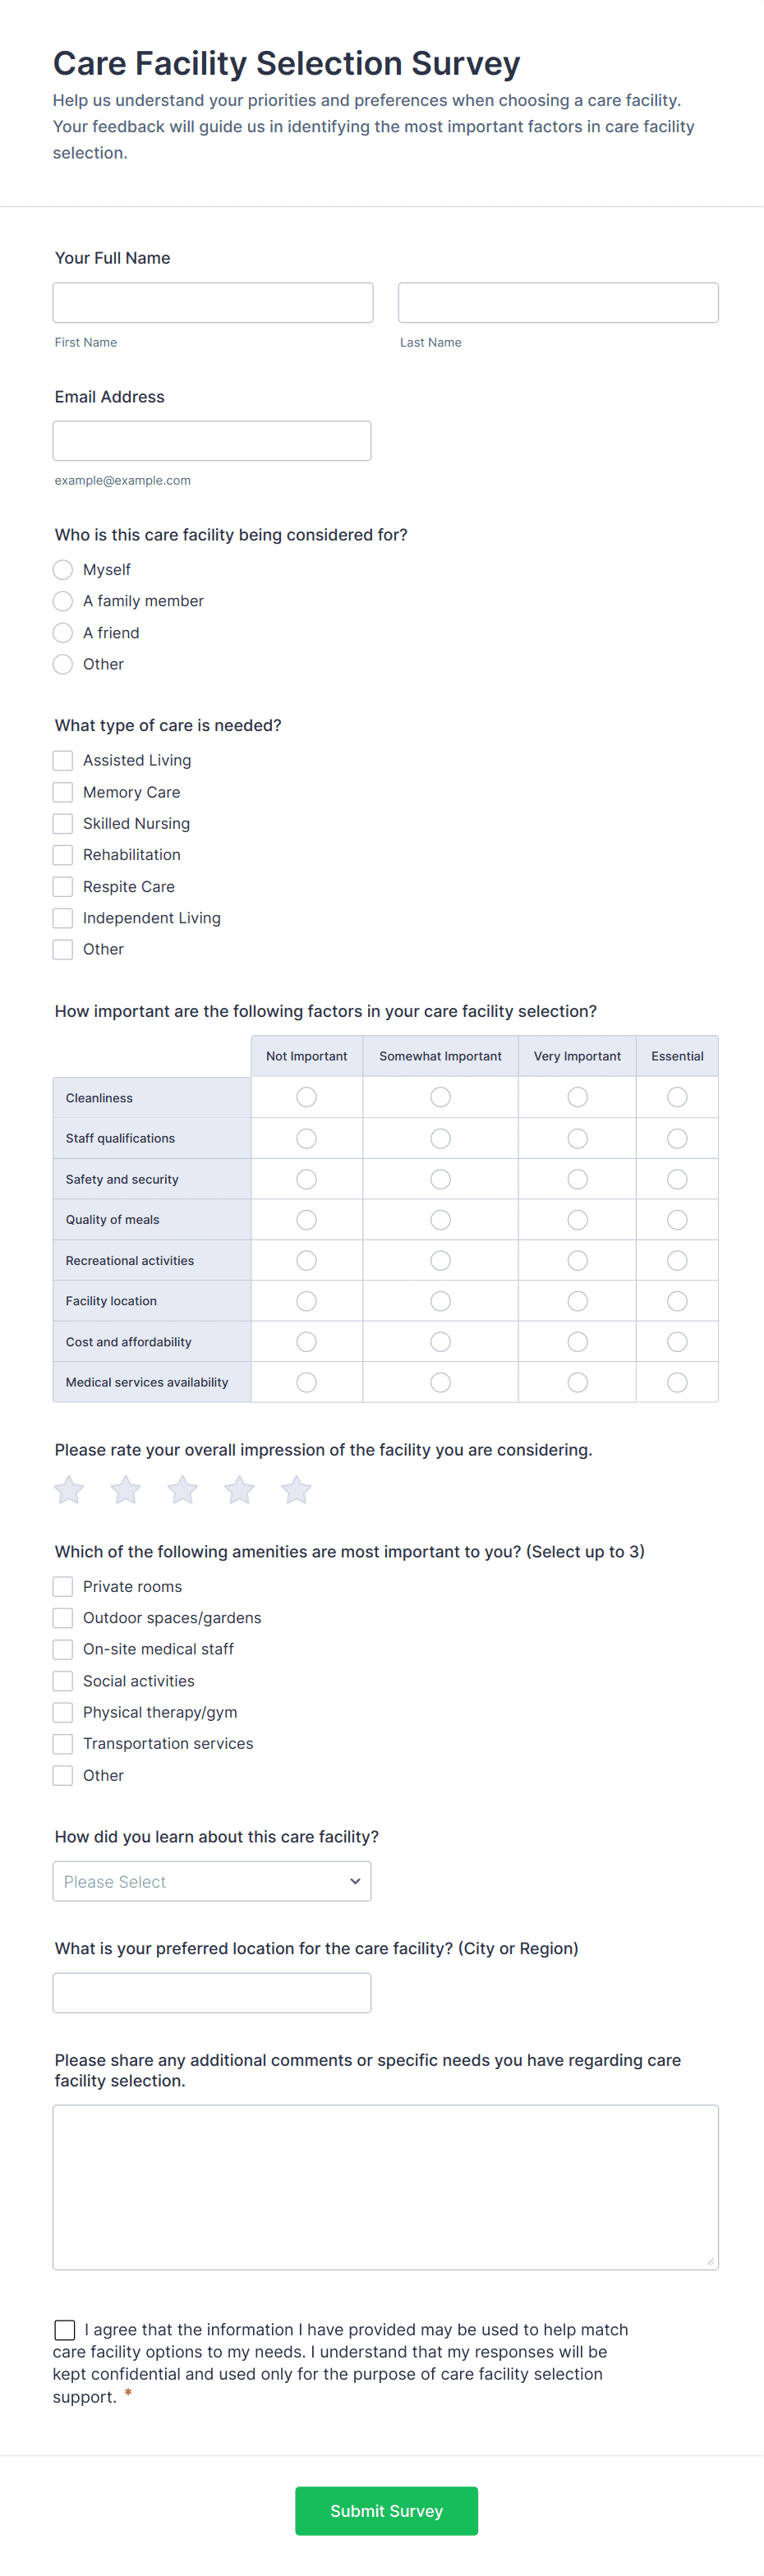Agree to the confidentiality statement
This screenshot has height=2576, width=764.
(65, 2329)
